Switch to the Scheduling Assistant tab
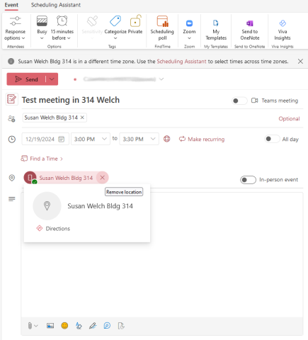This screenshot has width=308, height=340. 56,5
